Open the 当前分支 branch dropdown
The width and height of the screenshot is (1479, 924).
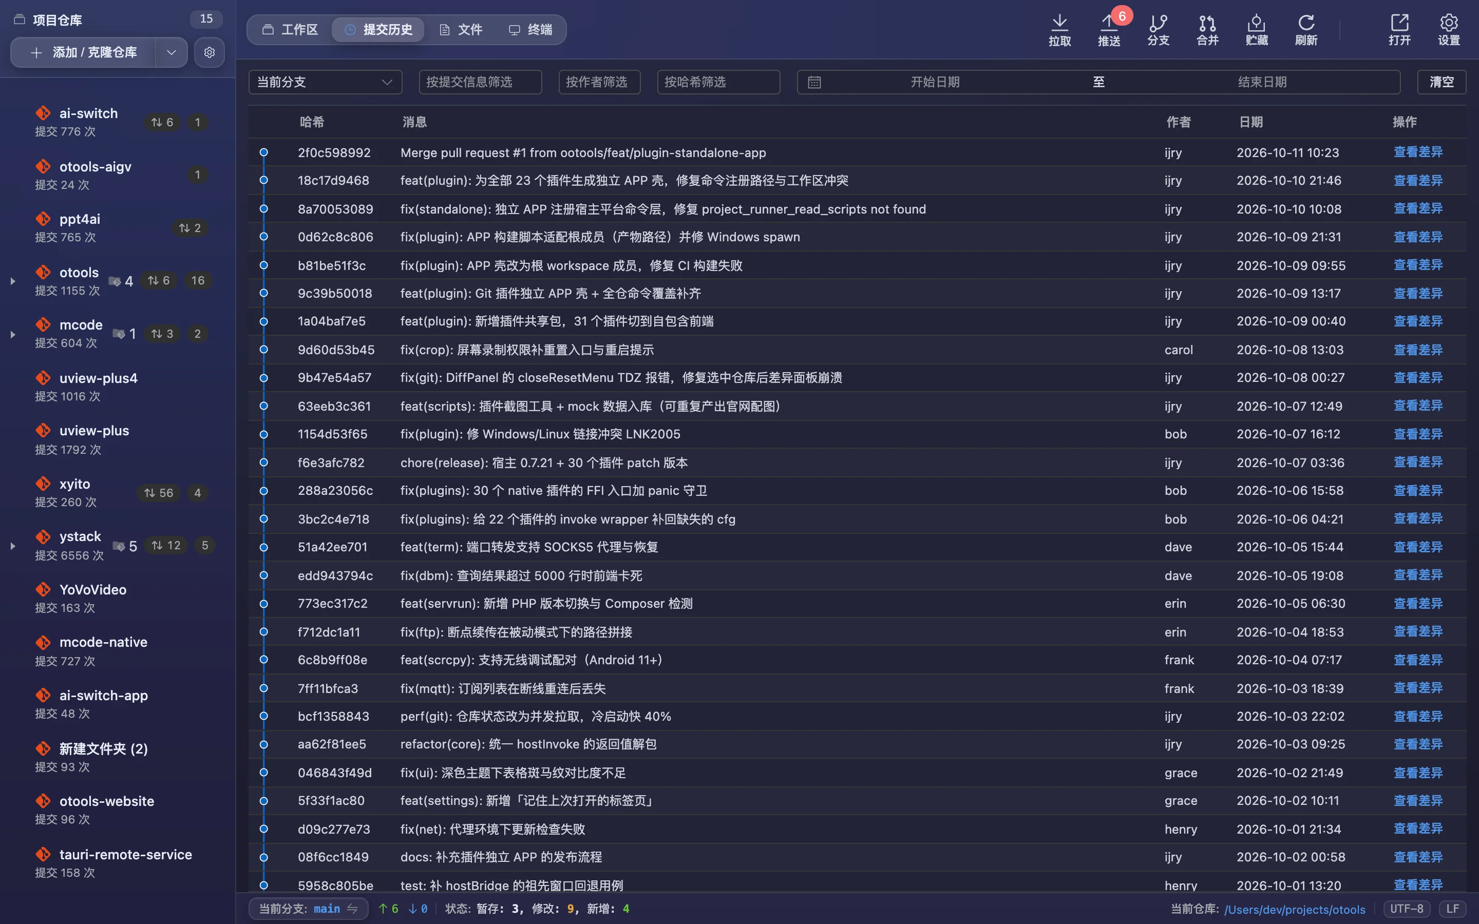pos(325,82)
